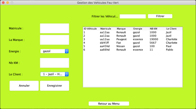Select the Nissan aa45hd row
196x109 pixels.
click(133, 46)
